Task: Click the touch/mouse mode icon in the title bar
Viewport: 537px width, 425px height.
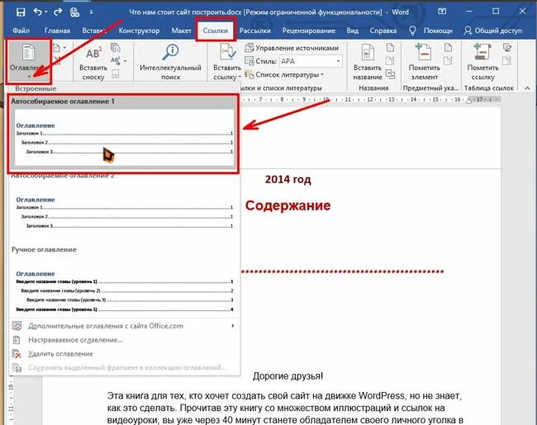Action: coord(74,12)
